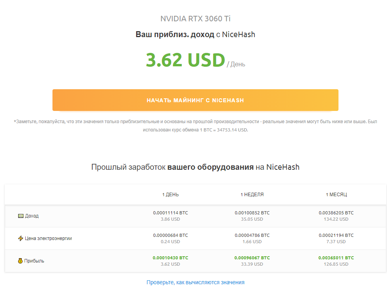Click the 0.00100852 BTC weekly income value
The image size is (387, 287).
[252, 213]
